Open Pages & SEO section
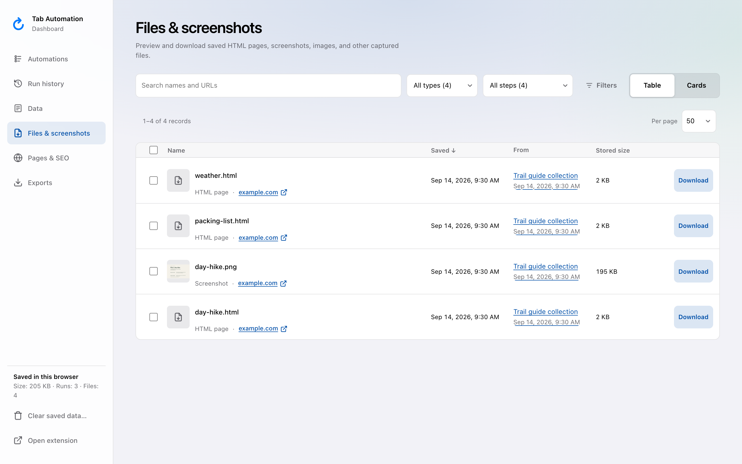 click(56, 158)
